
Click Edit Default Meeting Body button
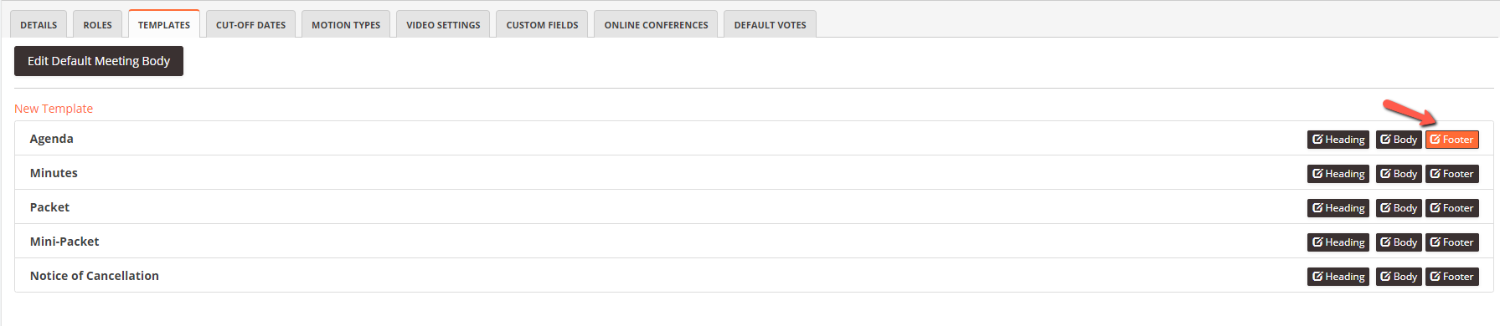(x=99, y=61)
